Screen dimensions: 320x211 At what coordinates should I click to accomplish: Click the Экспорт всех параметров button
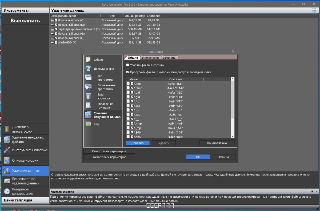109,157
